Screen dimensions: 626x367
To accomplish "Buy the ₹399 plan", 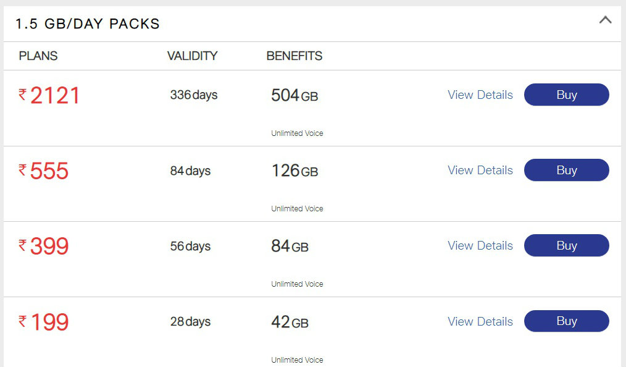I will point(567,245).
